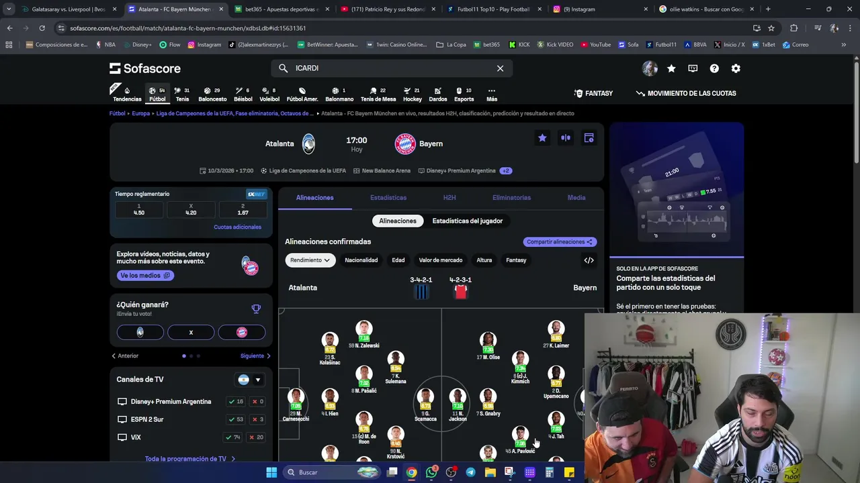The height and width of the screenshot is (483, 860).
Task: Open Tendencias sports section
Action: click(127, 94)
